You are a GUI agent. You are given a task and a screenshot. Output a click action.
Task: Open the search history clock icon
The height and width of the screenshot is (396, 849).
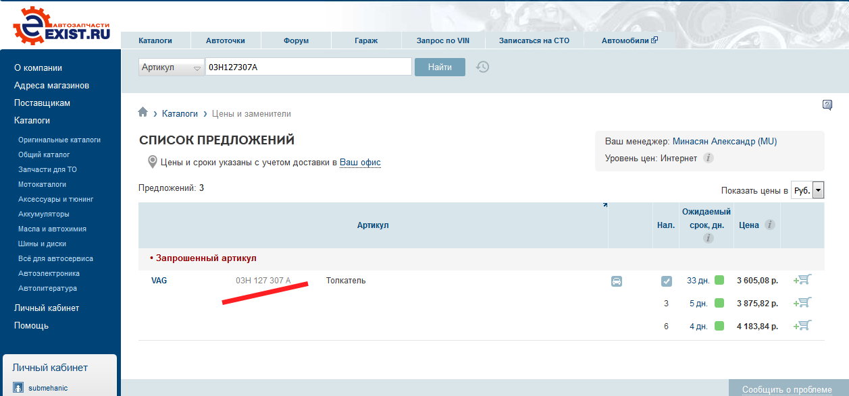click(482, 67)
